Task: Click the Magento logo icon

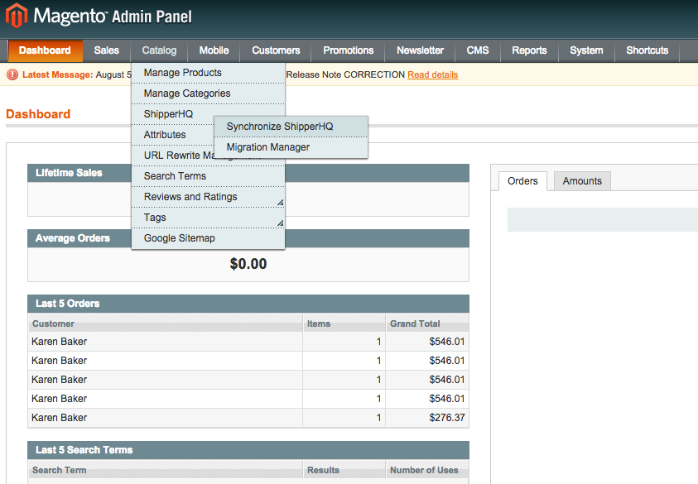Action: coord(17,15)
